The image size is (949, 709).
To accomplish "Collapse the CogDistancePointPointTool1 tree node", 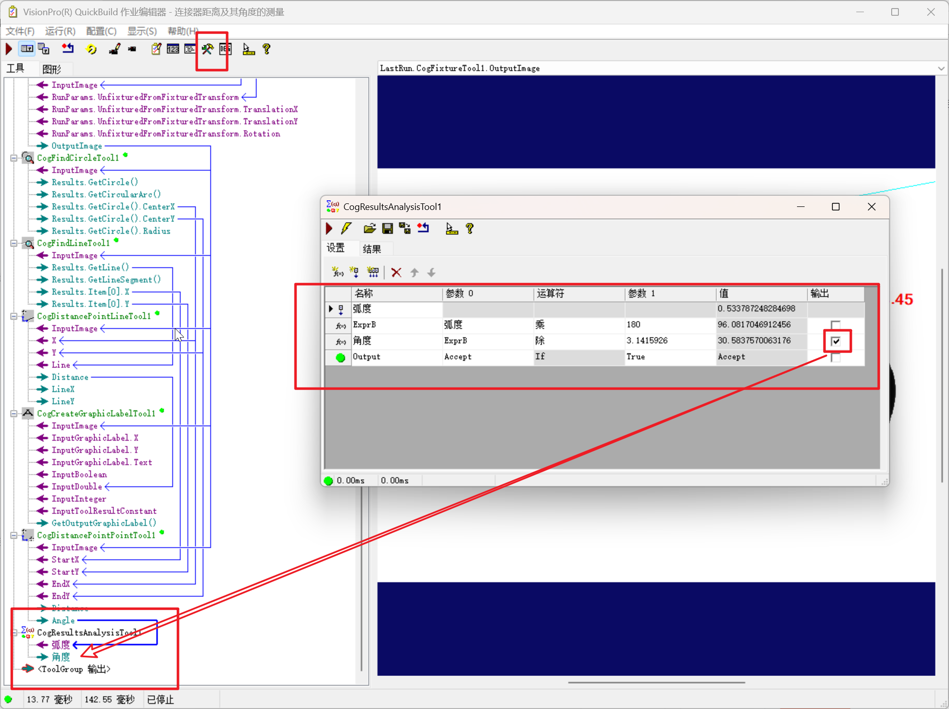I will point(14,536).
